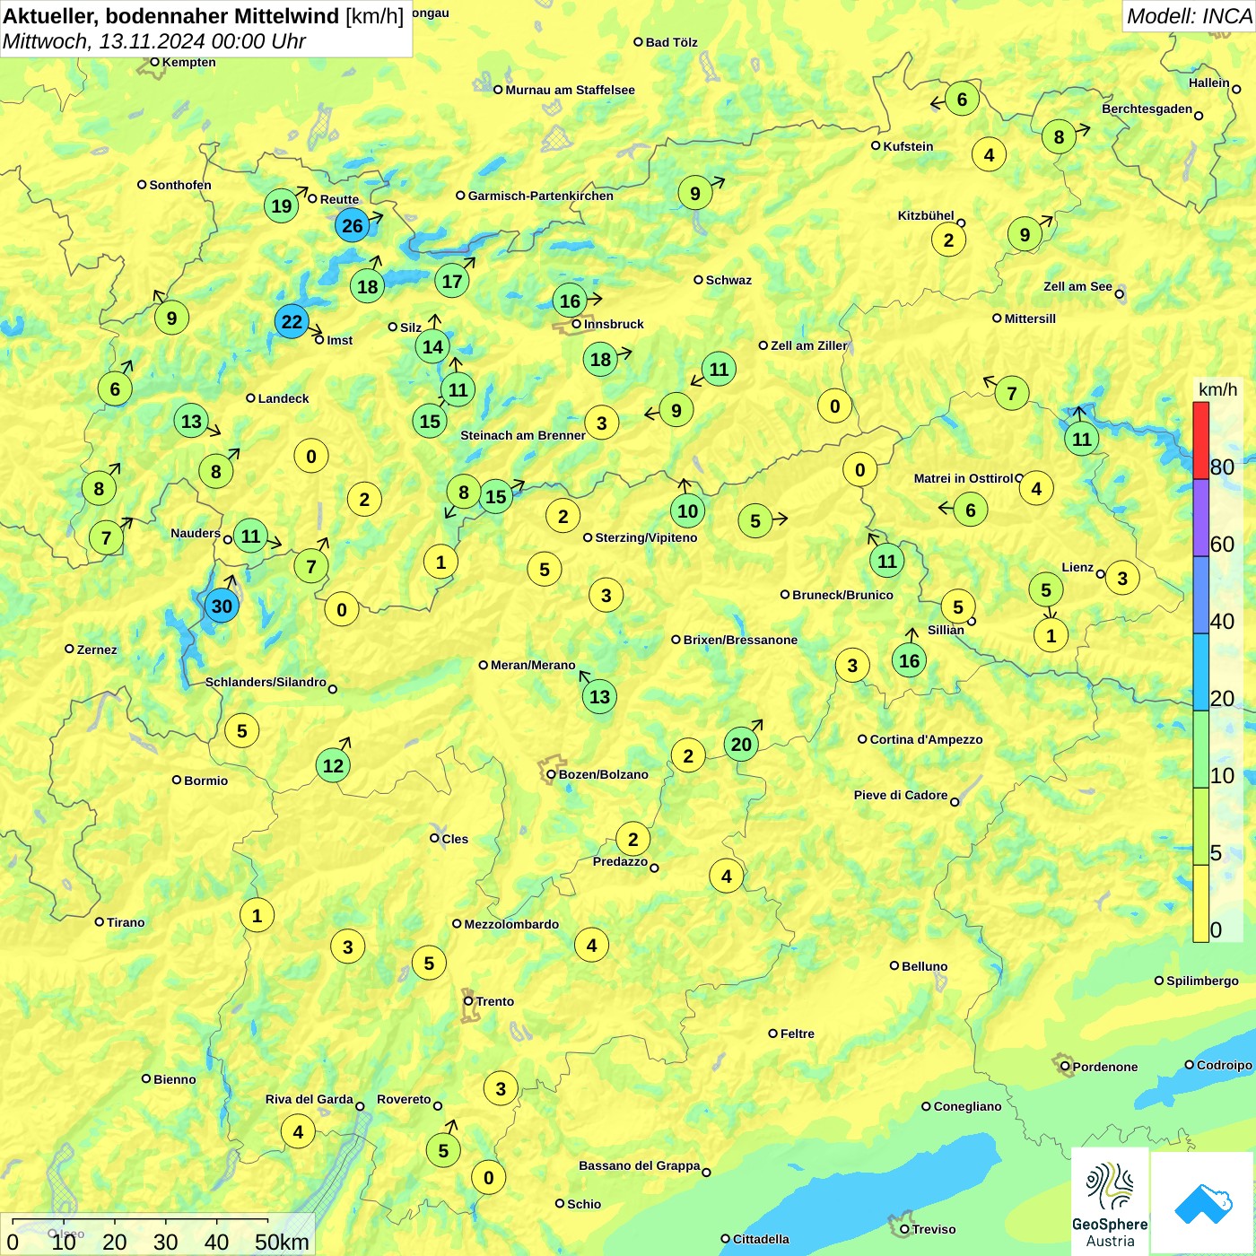Viewport: 1256px width, 1256px height.
Task: Click the Schlanders/Silandro label
Action: point(266,682)
